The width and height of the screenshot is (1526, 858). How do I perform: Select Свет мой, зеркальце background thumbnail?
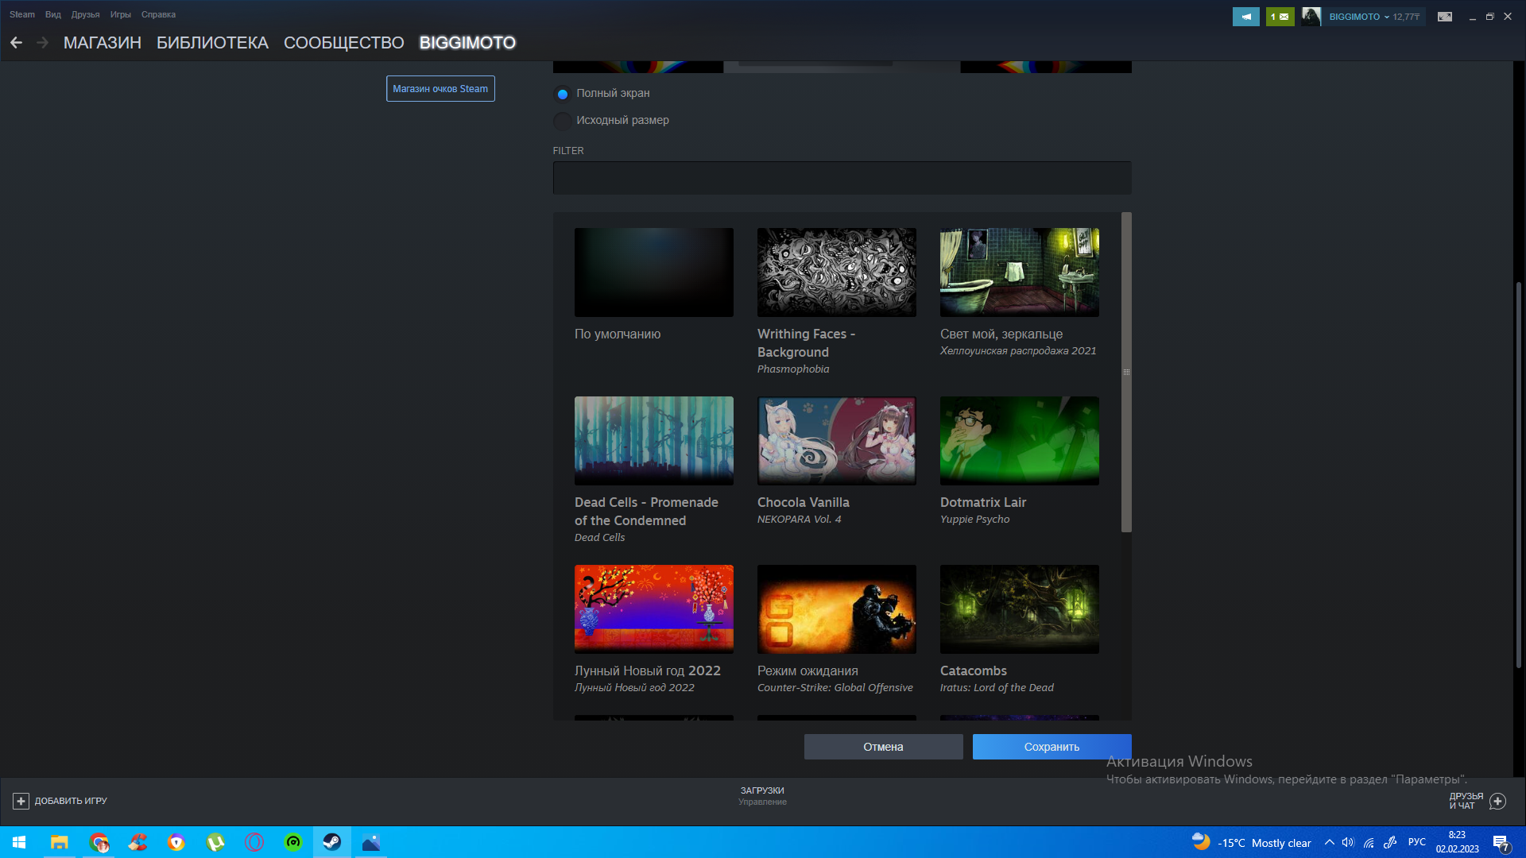coord(1020,272)
